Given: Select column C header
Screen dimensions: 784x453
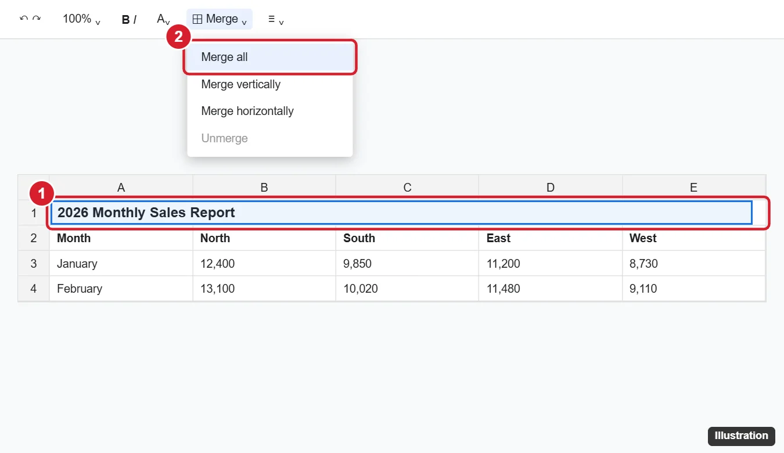Looking at the screenshot, I should point(407,187).
